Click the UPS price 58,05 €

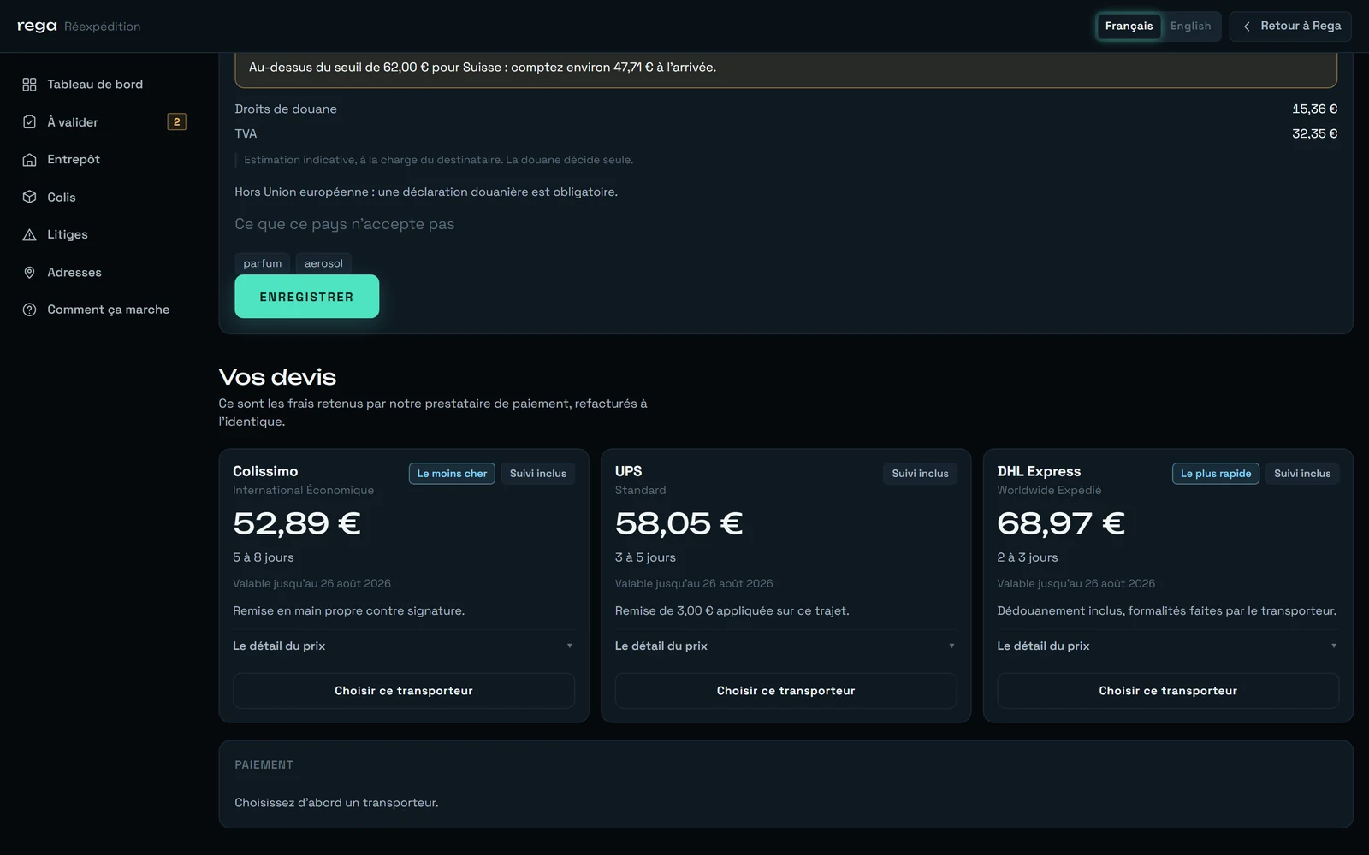[679, 523]
